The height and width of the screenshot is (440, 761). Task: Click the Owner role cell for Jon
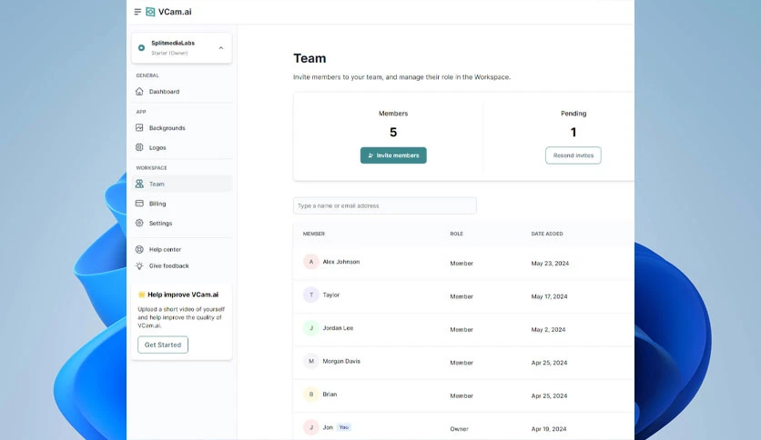(459, 429)
